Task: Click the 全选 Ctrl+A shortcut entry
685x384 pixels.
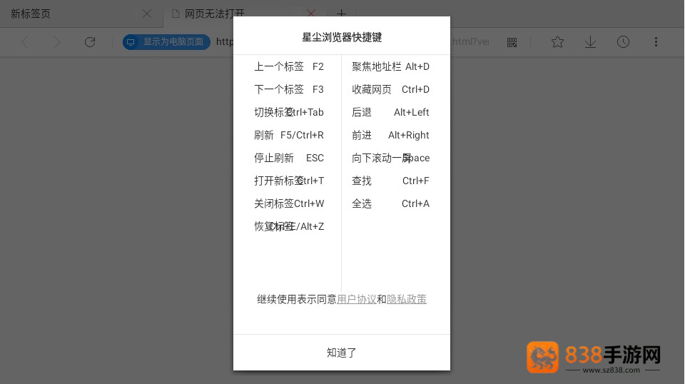Action: (390, 203)
